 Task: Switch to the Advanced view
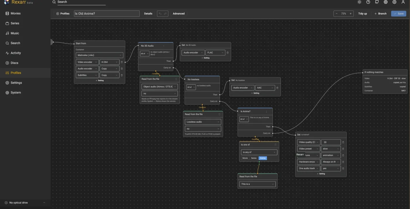point(179,14)
